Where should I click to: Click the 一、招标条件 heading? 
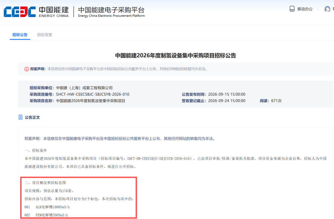pyautogui.click(x=36, y=150)
